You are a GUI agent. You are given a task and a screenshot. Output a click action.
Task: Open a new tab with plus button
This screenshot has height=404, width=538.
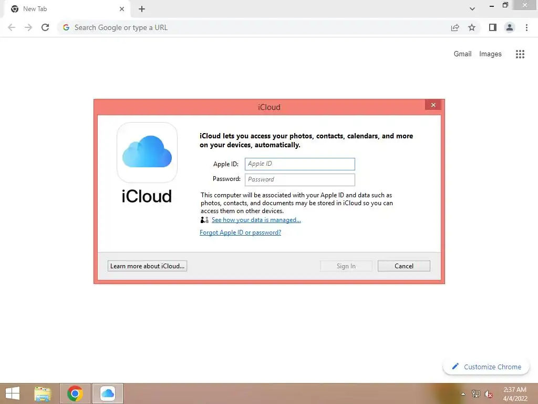[142, 9]
